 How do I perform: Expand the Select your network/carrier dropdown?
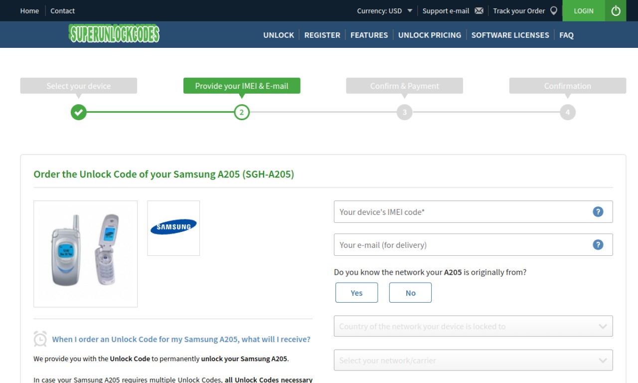(x=473, y=360)
